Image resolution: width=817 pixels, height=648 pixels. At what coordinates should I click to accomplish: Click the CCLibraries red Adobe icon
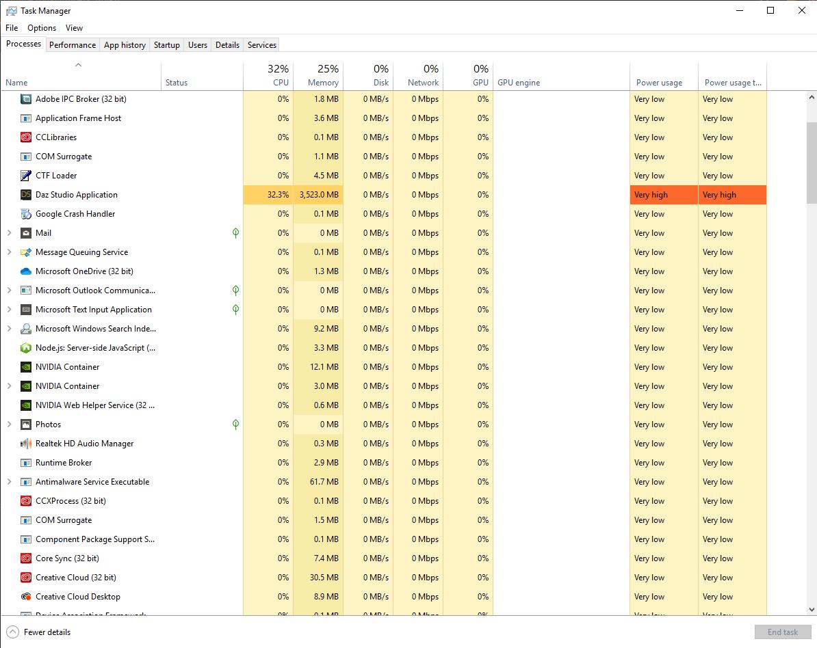click(x=25, y=137)
